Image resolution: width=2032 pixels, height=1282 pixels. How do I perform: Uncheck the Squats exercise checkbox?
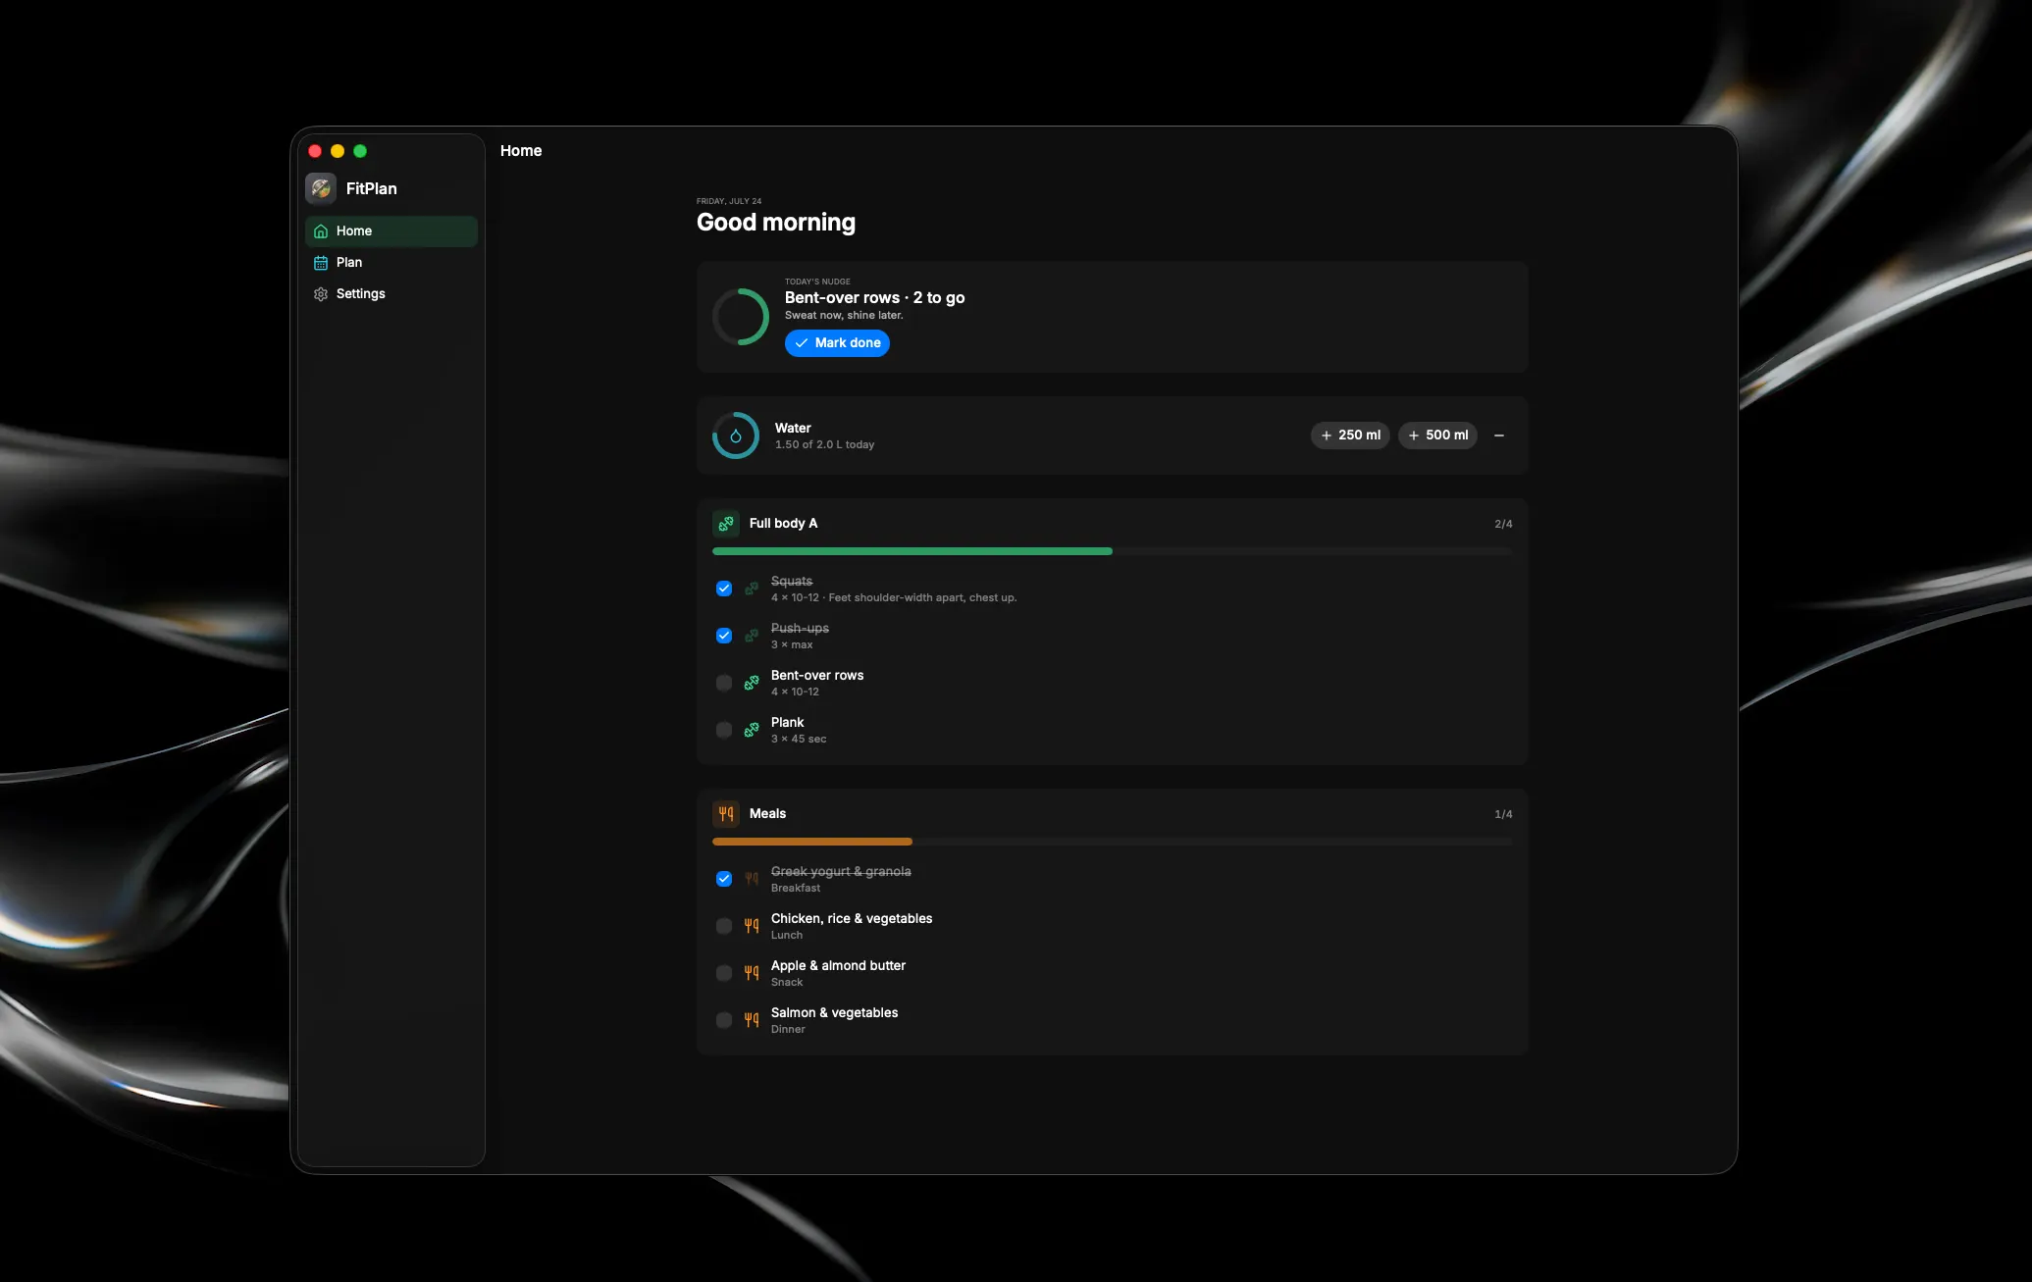click(724, 589)
